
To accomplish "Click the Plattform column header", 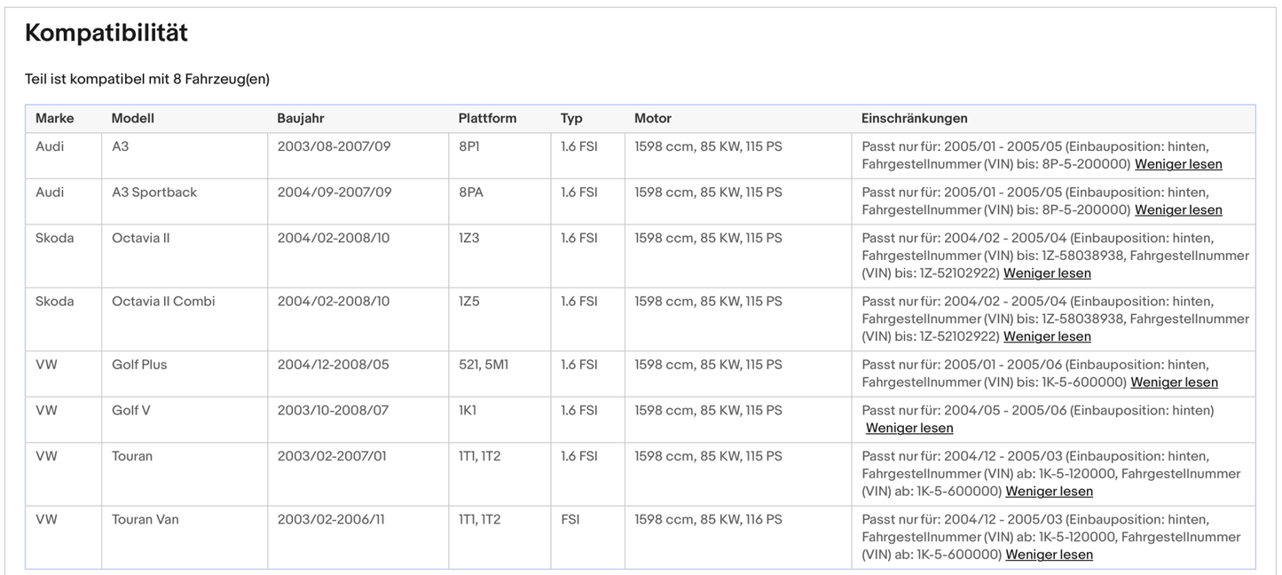I will coord(487,118).
